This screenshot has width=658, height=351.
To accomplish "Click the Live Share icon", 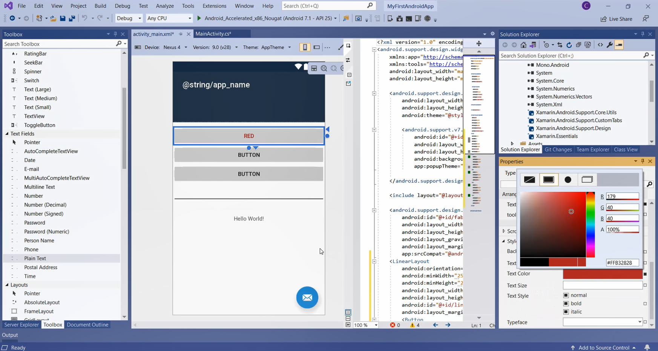I will point(604,19).
